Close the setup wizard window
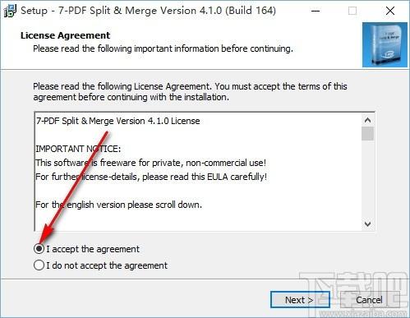The width and height of the screenshot is (410, 318). (x=390, y=11)
